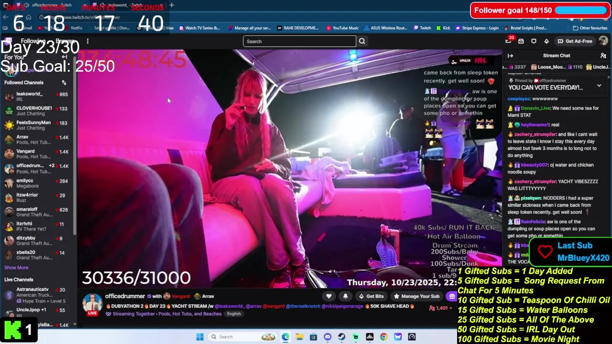Collapse the Stream Chat panel arrow
Image resolution: width=612 pixels, height=344 pixels.
pyautogui.click(x=510, y=55)
